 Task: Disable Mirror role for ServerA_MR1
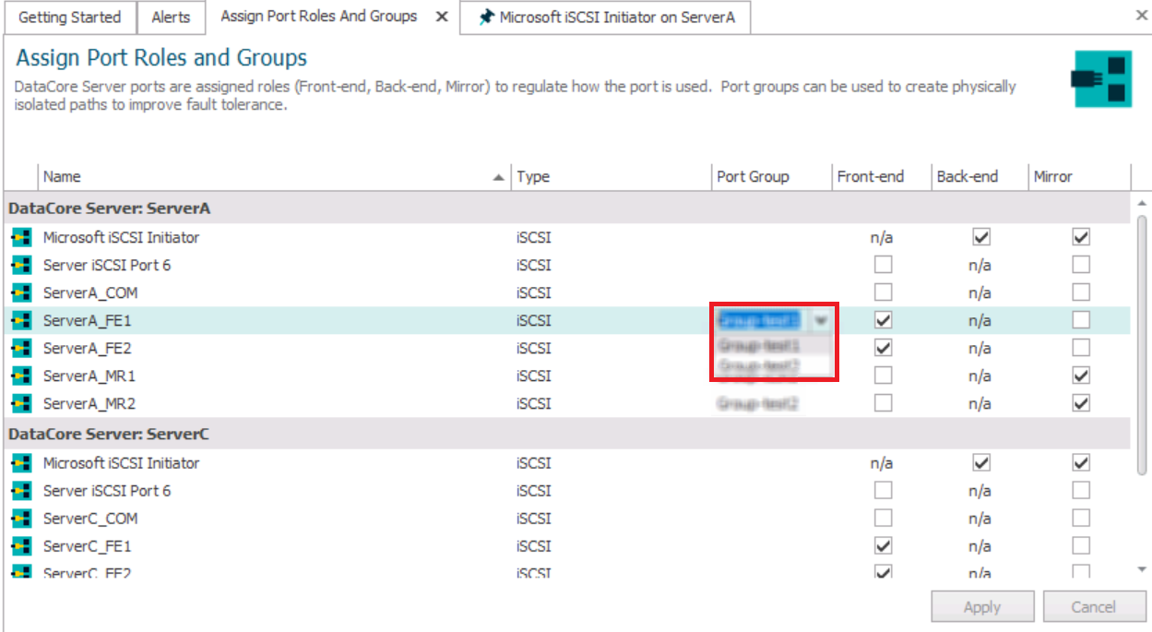(x=1081, y=376)
